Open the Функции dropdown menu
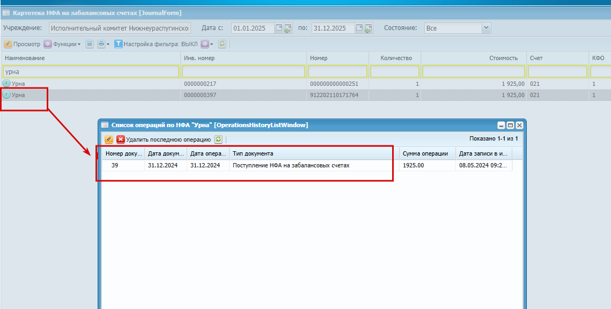The width and height of the screenshot is (611, 309). click(x=62, y=44)
